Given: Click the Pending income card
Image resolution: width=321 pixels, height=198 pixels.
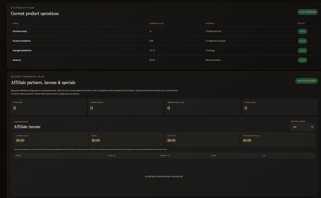Looking at the screenshot, I should (x=126, y=140).
